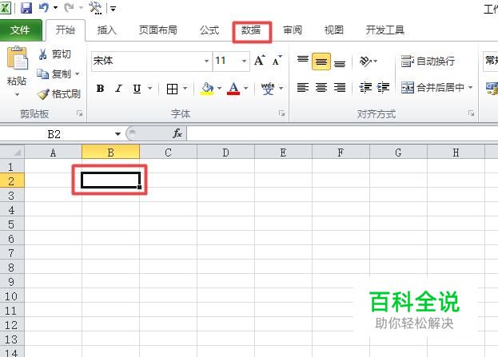498x357 pixels.
Task: Click the Increase Font Size icon
Action: coord(260,60)
